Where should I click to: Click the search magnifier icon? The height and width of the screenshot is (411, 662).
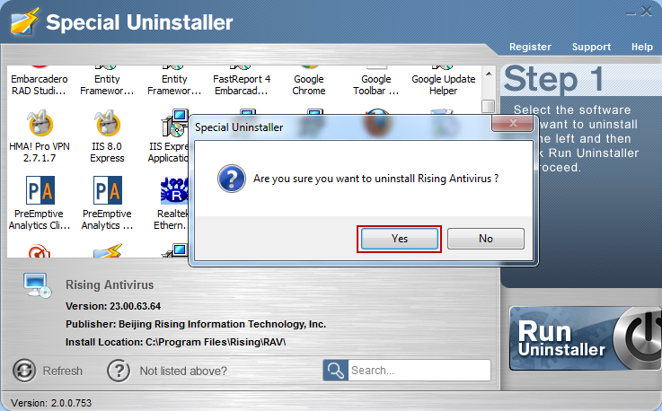click(336, 370)
